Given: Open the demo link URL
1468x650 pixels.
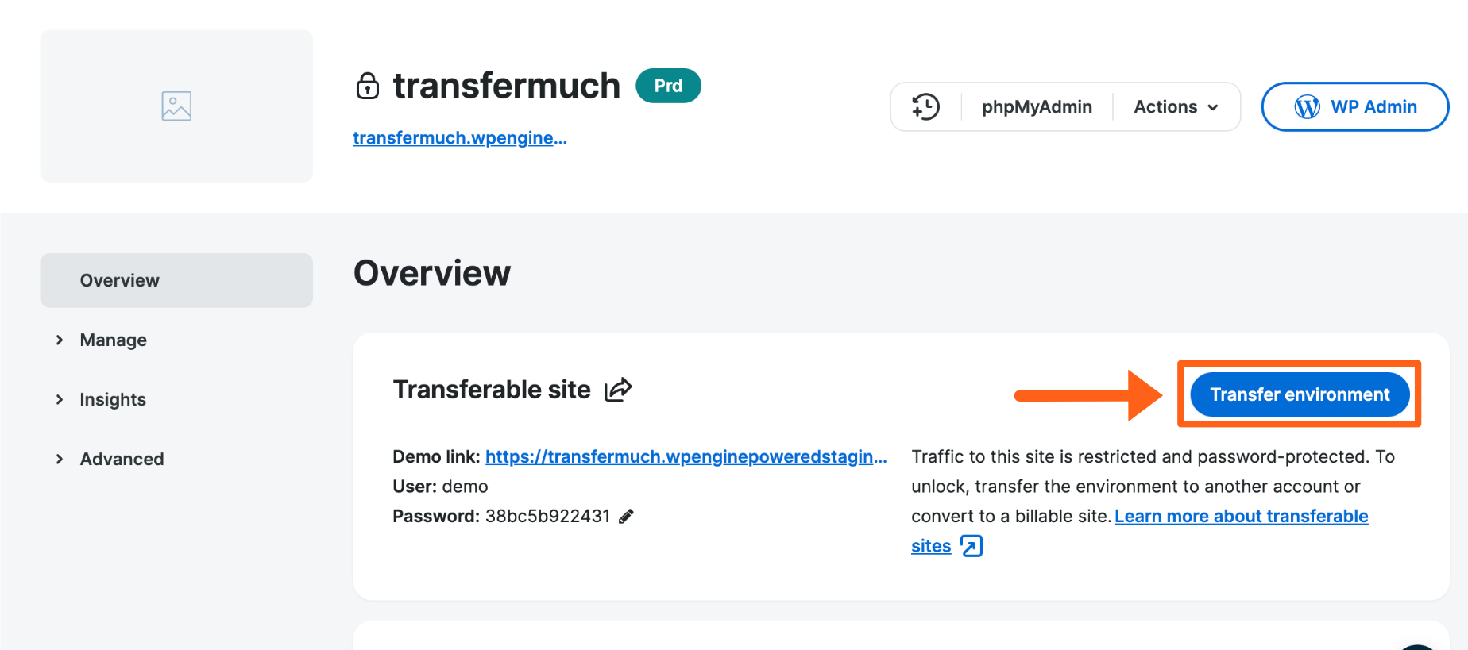Looking at the screenshot, I should pyautogui.click(x=686, y=456).
